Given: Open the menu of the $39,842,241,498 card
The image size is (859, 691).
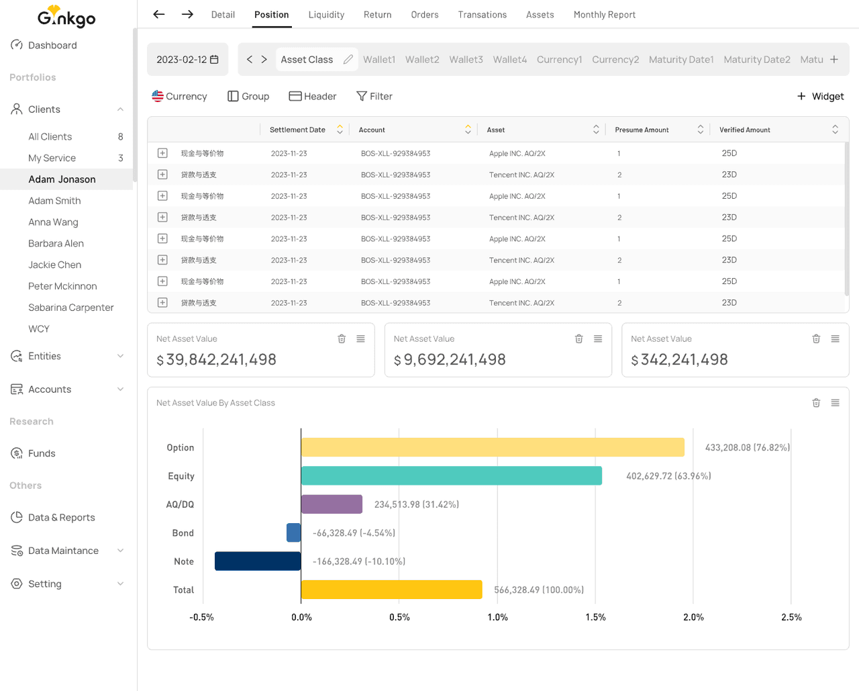Looking at the screenshot, I should point(361,339).
